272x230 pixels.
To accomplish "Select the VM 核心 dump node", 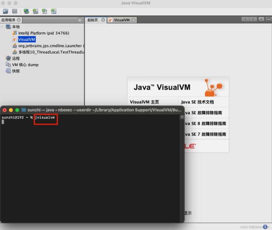I will (25, 65).
